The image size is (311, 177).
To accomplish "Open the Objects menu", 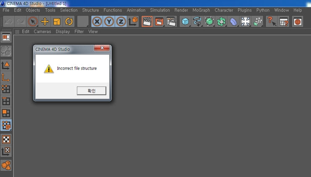I will coord(33,10).
